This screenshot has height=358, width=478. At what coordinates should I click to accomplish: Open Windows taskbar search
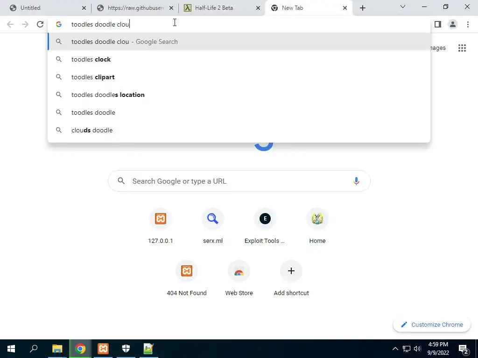tap(34, 349)
